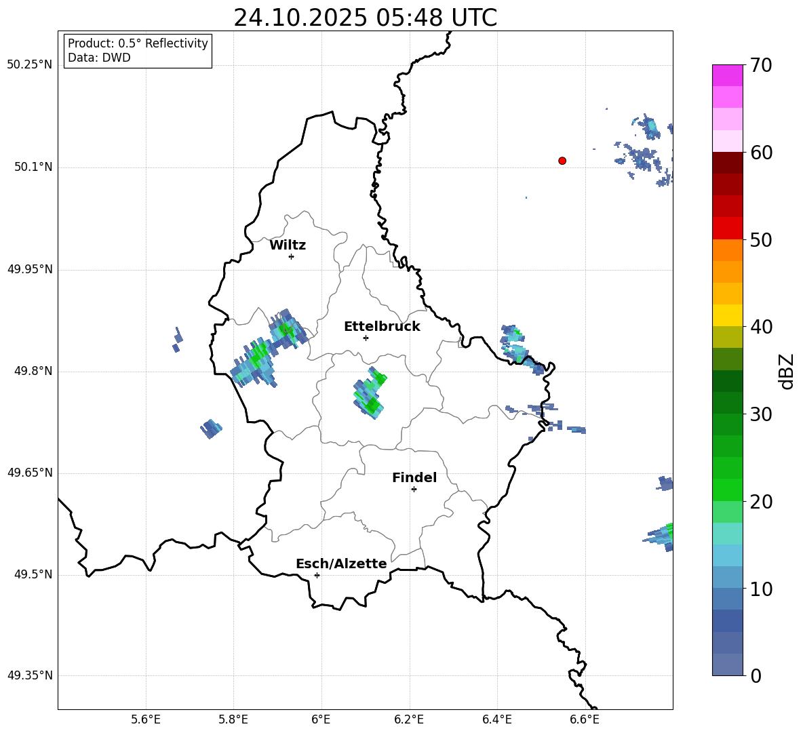Click the cross marker below Findel

(x=414, y=490)
